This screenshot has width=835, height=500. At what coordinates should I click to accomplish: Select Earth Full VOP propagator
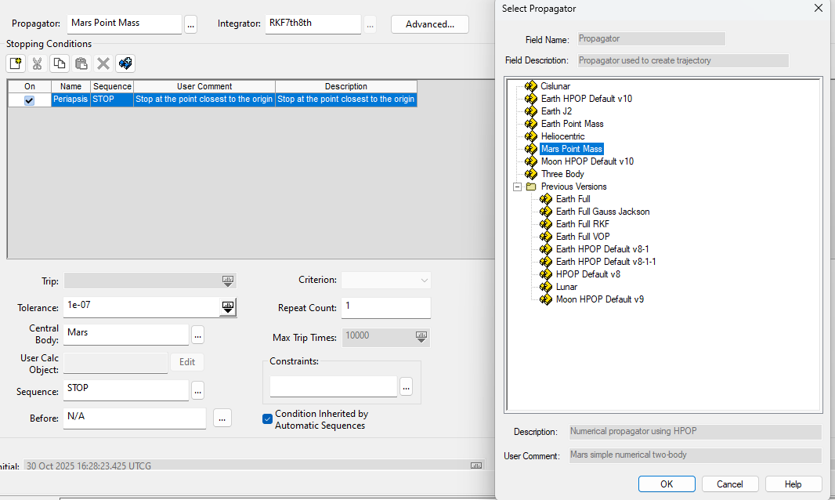click(x=583, y=236)
